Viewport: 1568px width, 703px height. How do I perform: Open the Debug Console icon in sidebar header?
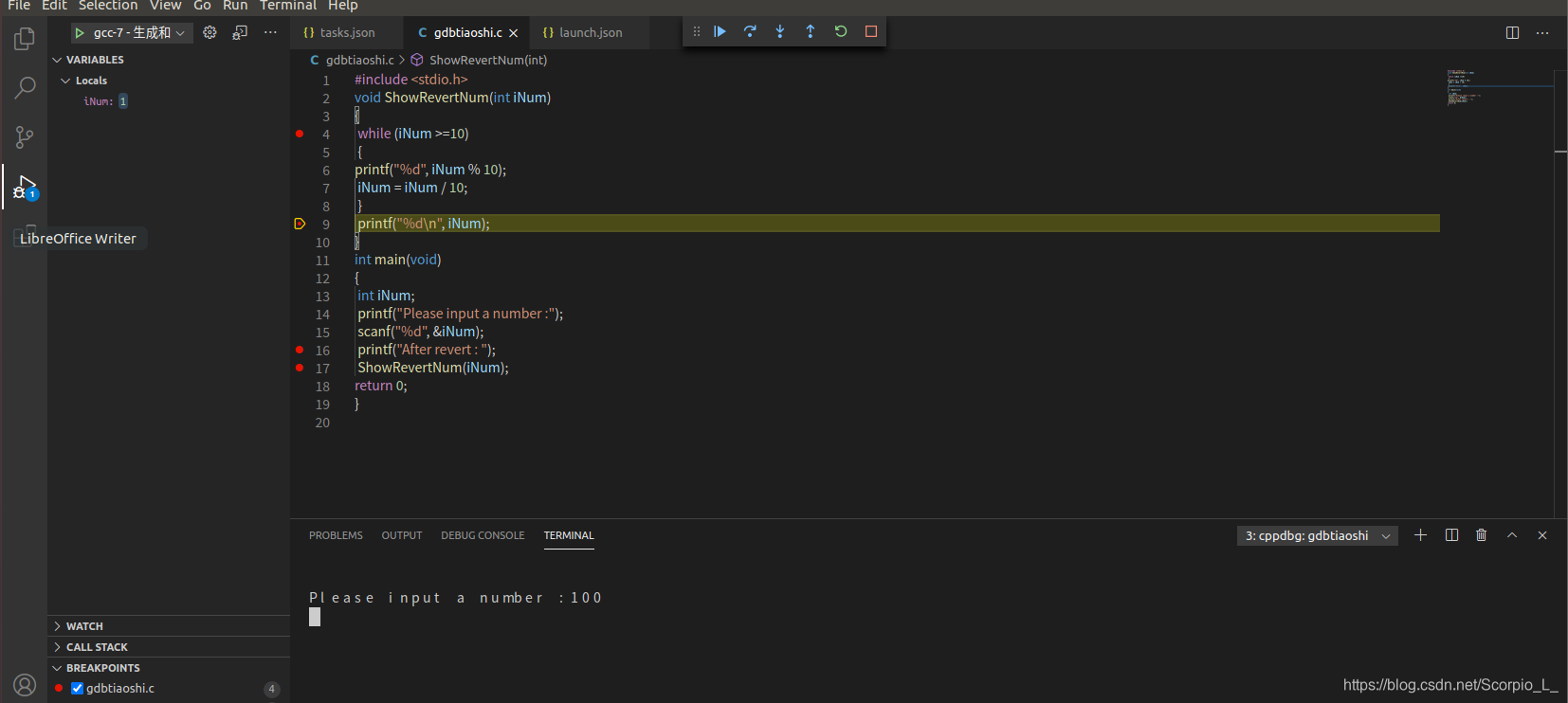(240, 32)
